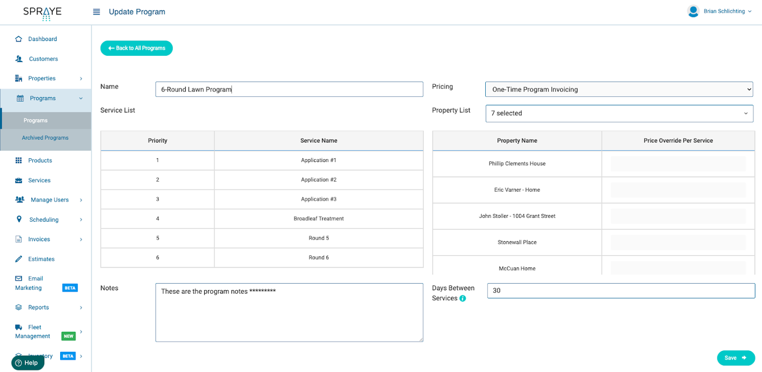Select the Round 6 service row
The width and height of the screenshot is (762, 372).
262,258
